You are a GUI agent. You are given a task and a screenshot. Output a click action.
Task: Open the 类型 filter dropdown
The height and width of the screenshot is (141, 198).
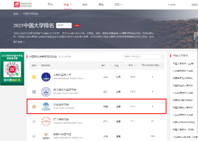[118, 65]
